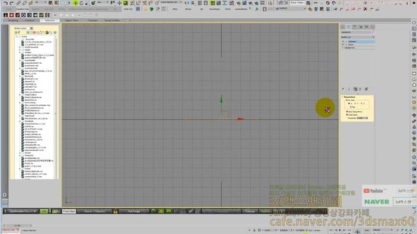Screen dimensions: 417x234
Task: Open the Selection ribbon tab
Action: pyautogui.click(x=50, y=20)
